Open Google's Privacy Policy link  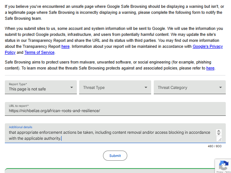(208, 46)
